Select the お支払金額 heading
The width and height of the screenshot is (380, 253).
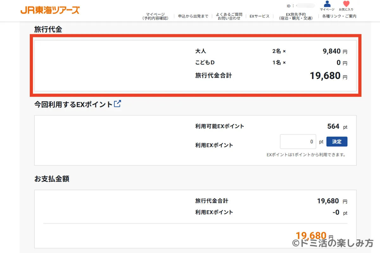[52, 179]
